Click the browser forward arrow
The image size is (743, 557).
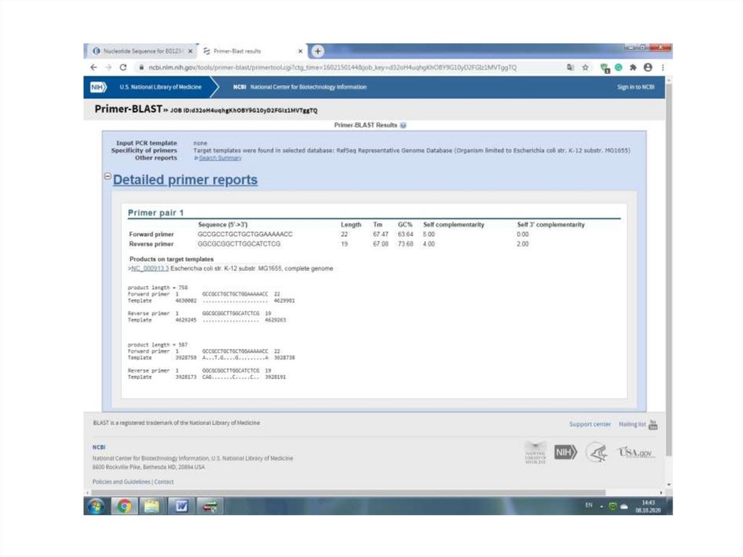[108, 68]
